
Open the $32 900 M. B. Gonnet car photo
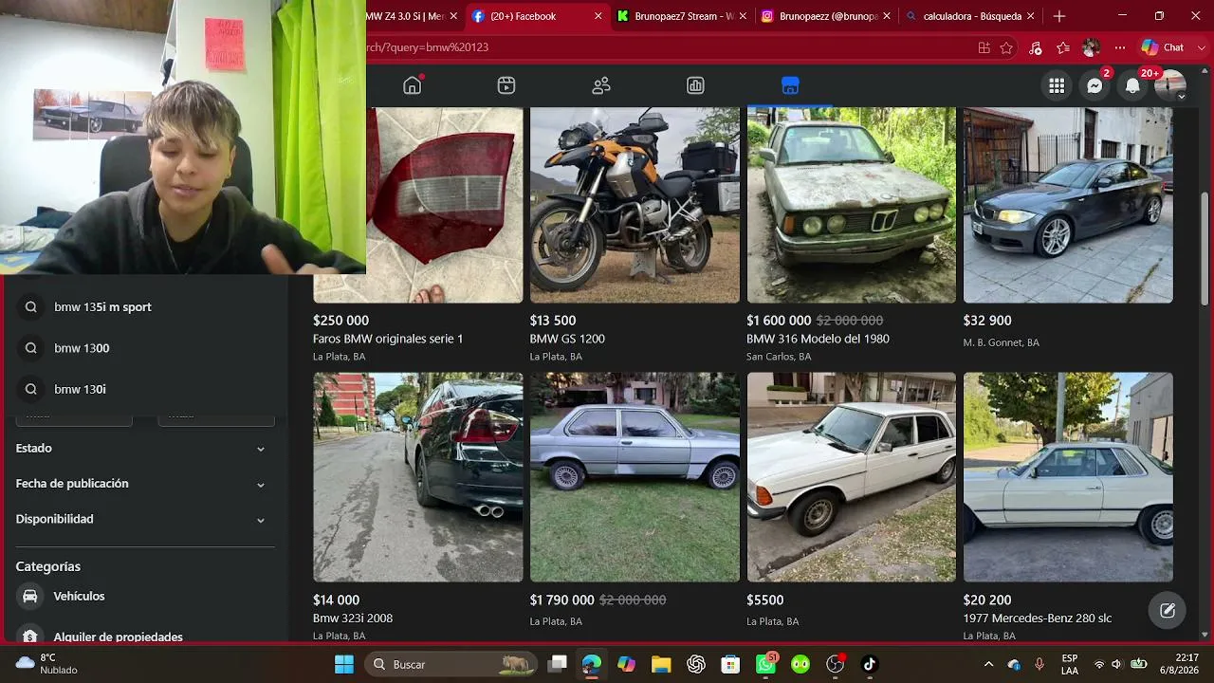coord(1068,205)
